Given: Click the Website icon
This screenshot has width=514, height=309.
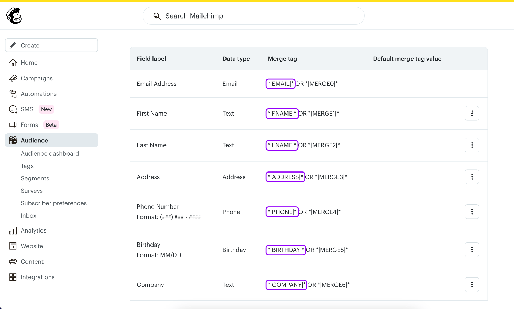Looking at the screenshot, I should [13, 246].
